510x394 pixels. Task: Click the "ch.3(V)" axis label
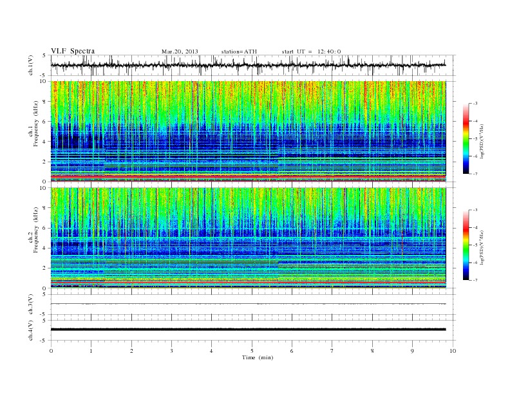coord(31,305)
